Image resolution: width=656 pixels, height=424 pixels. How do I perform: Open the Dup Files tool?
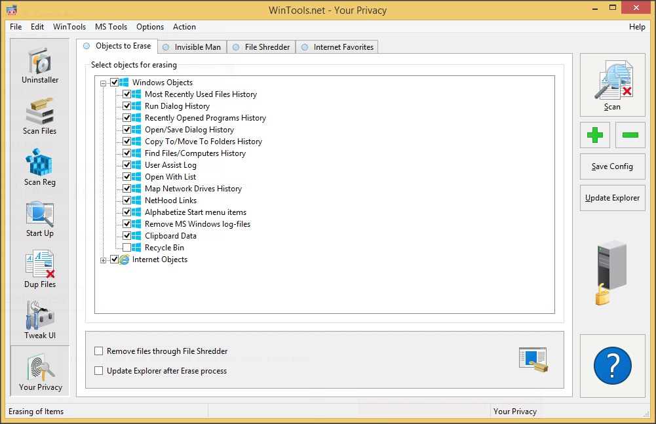click(40, 270)
